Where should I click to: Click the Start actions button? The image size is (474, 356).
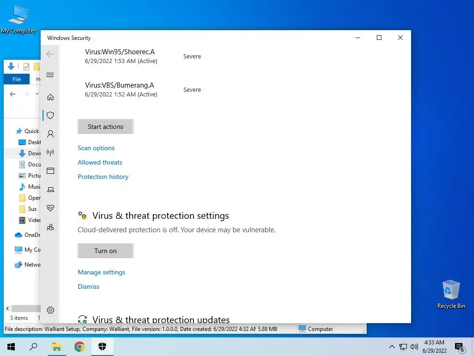point(106,127)
